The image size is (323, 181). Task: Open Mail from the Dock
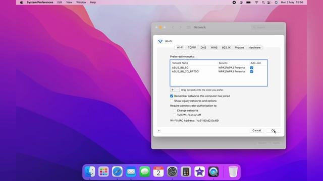pos(131,171)
